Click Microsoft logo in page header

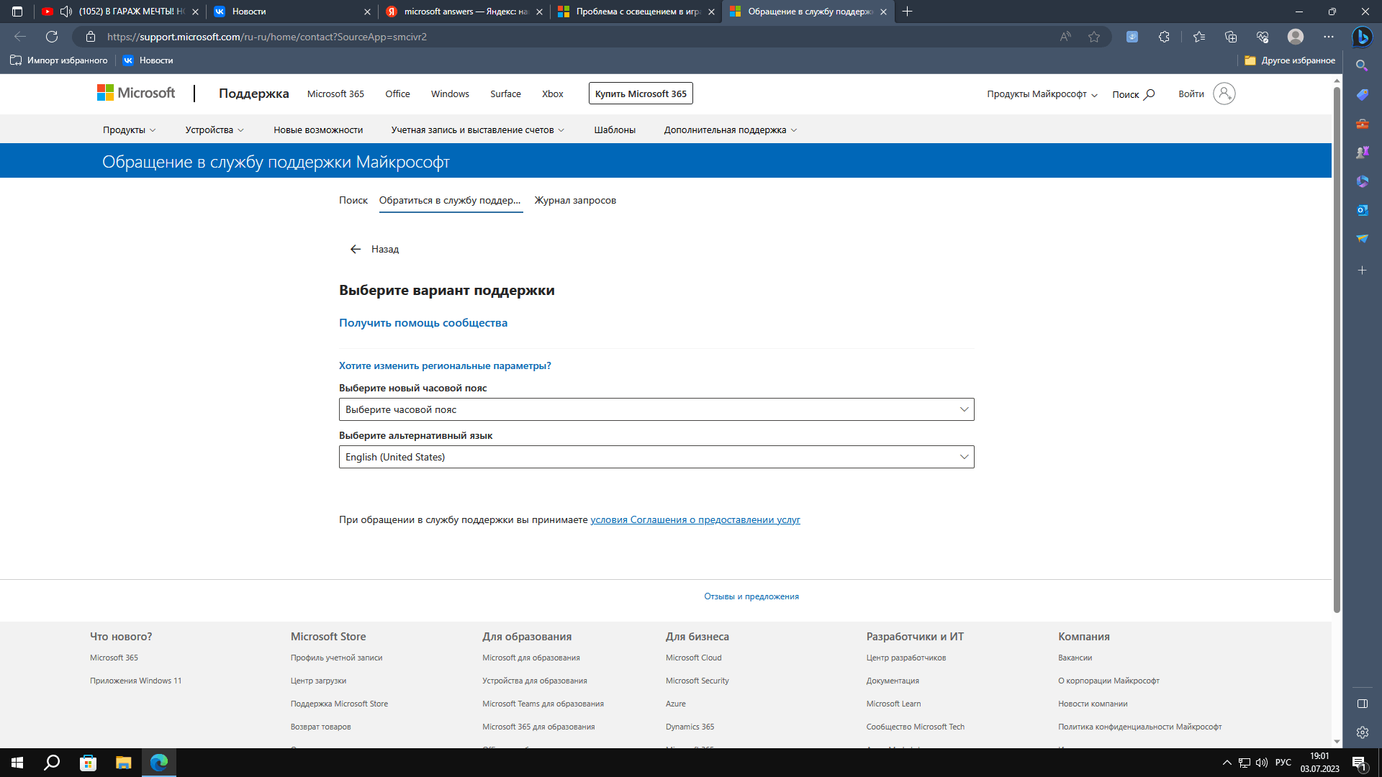point(136,93)
